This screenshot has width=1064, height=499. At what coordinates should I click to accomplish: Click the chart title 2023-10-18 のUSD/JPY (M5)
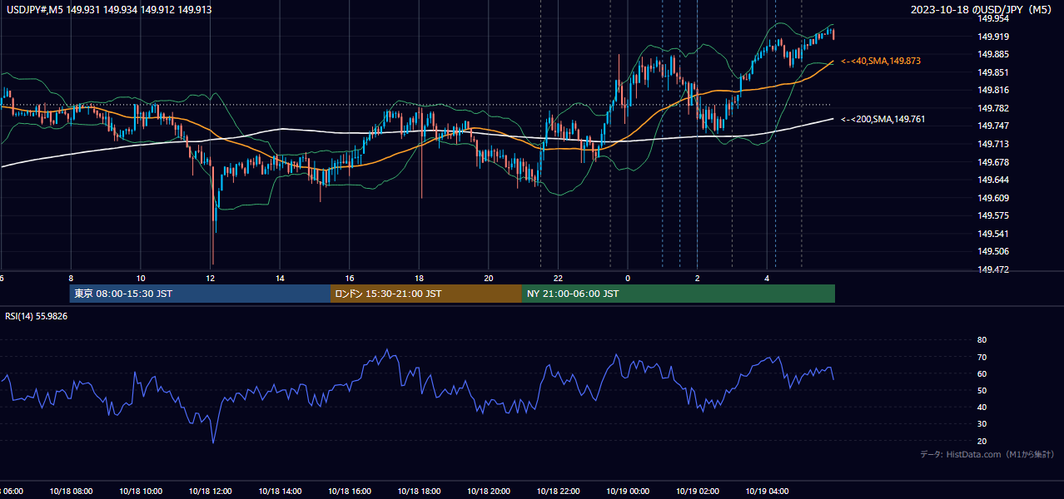[x=982, y=9]
